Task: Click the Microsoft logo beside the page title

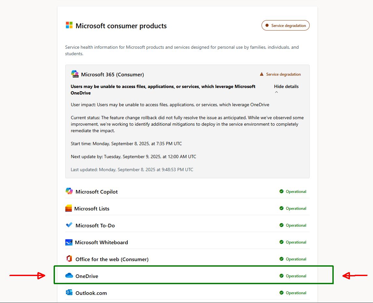Action: (69, 25)
